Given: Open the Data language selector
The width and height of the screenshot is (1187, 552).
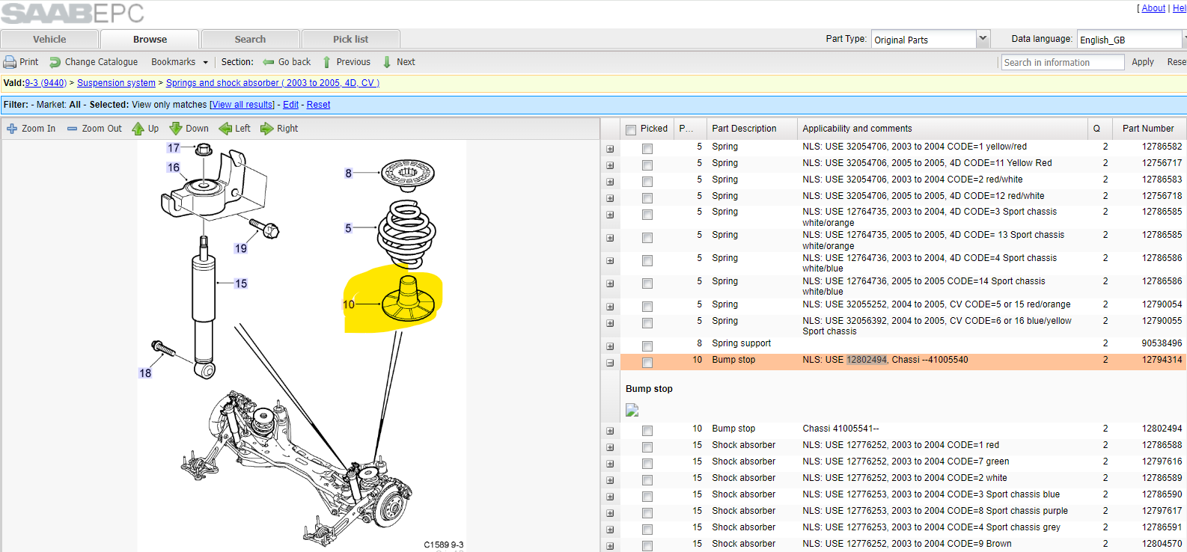Looking at the screenshot, I should pyautogui.click(x=1131, y=39).
